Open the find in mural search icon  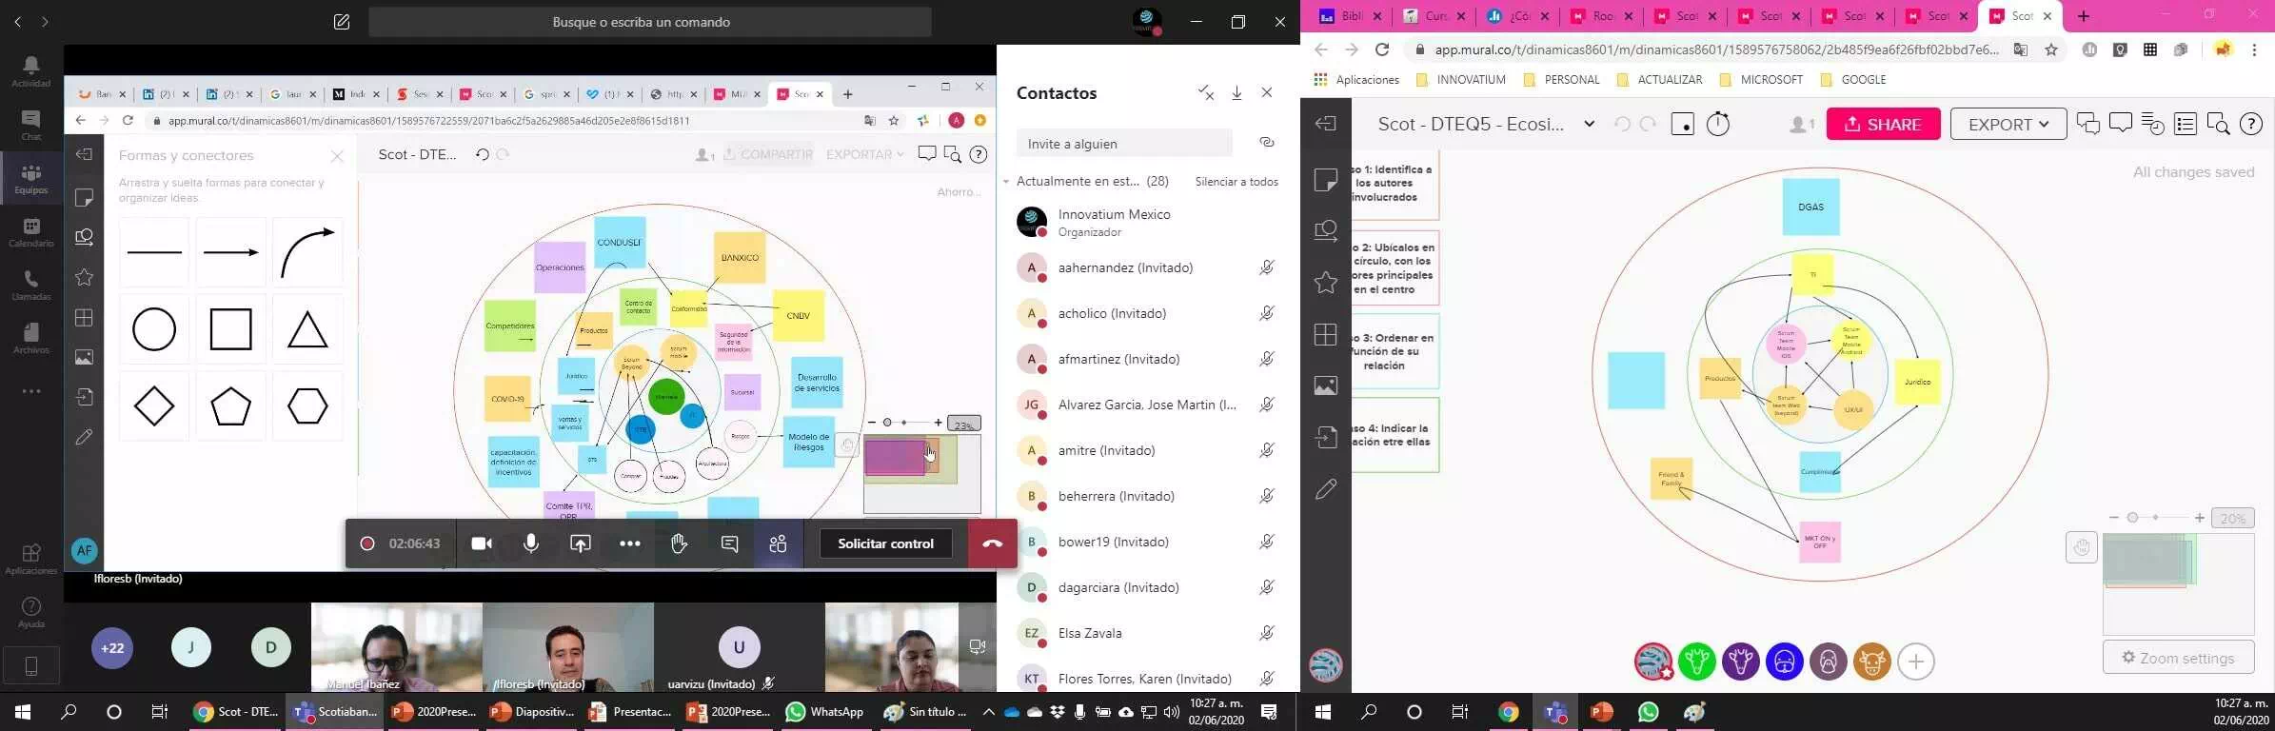pos(2218,125)
